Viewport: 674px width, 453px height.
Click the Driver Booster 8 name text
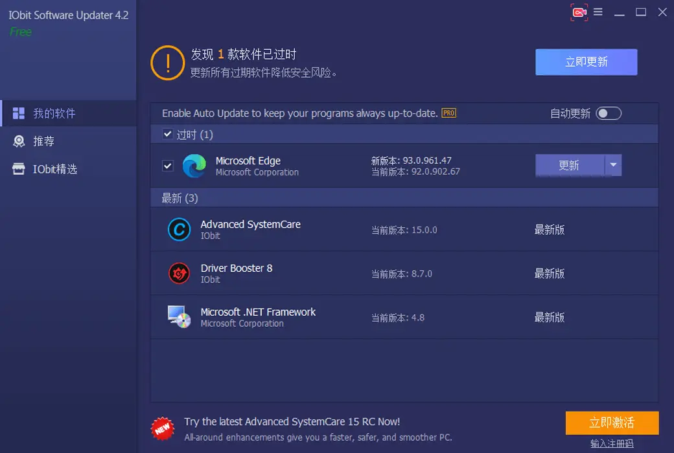tap(237, 268)
